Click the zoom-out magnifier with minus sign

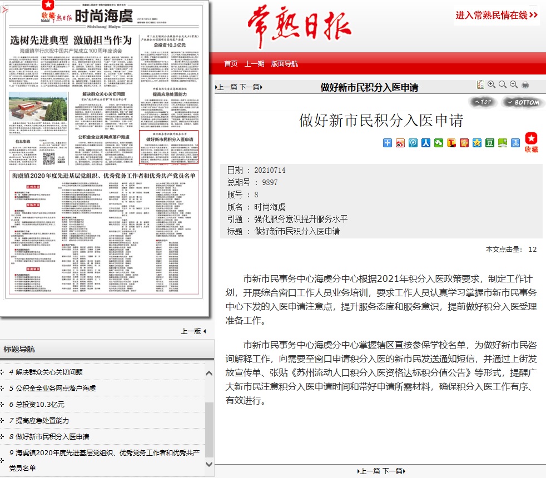click(x=514, y=84)
